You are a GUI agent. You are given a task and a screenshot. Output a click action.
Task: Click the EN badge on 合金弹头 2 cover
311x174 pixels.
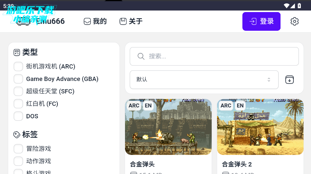(240, 105)
